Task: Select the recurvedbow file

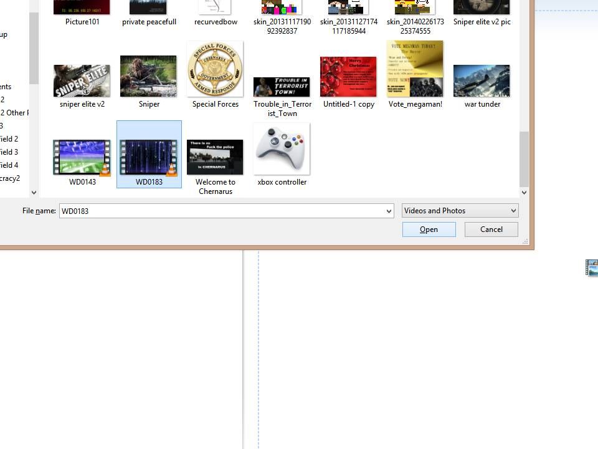Action: pyautogui.click(x=216, y=14)
